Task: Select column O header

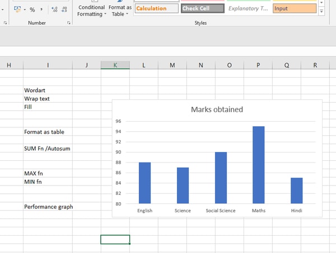Action: pyautogui.click(x=230, y=65)
